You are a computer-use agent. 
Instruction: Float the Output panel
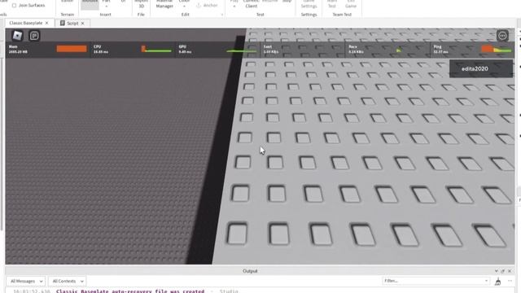[503, 271]
